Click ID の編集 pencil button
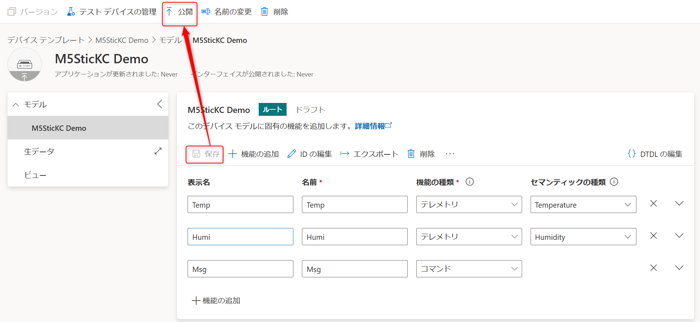Viewport: 700px width, 322px height. (309, 154)
